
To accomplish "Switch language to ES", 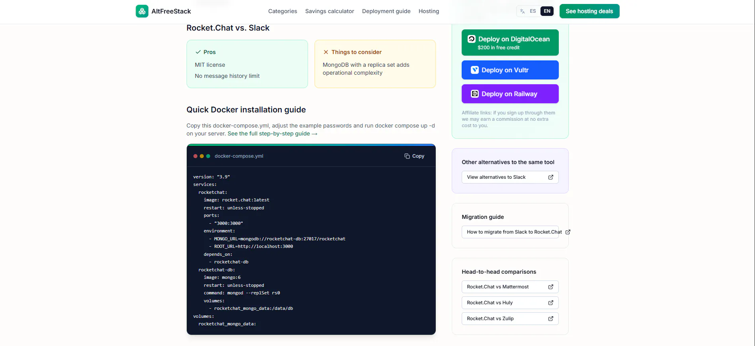I will point(533,11).
